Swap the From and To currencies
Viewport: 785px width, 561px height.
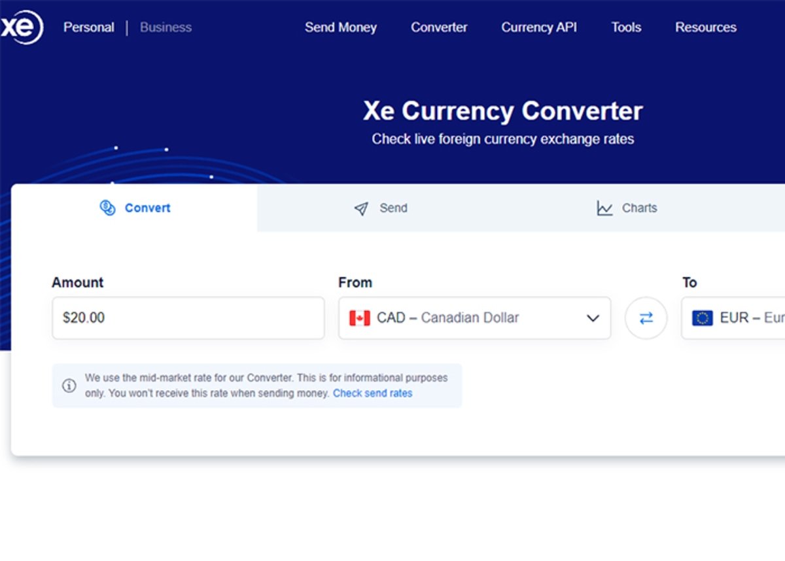coord(646,318)
